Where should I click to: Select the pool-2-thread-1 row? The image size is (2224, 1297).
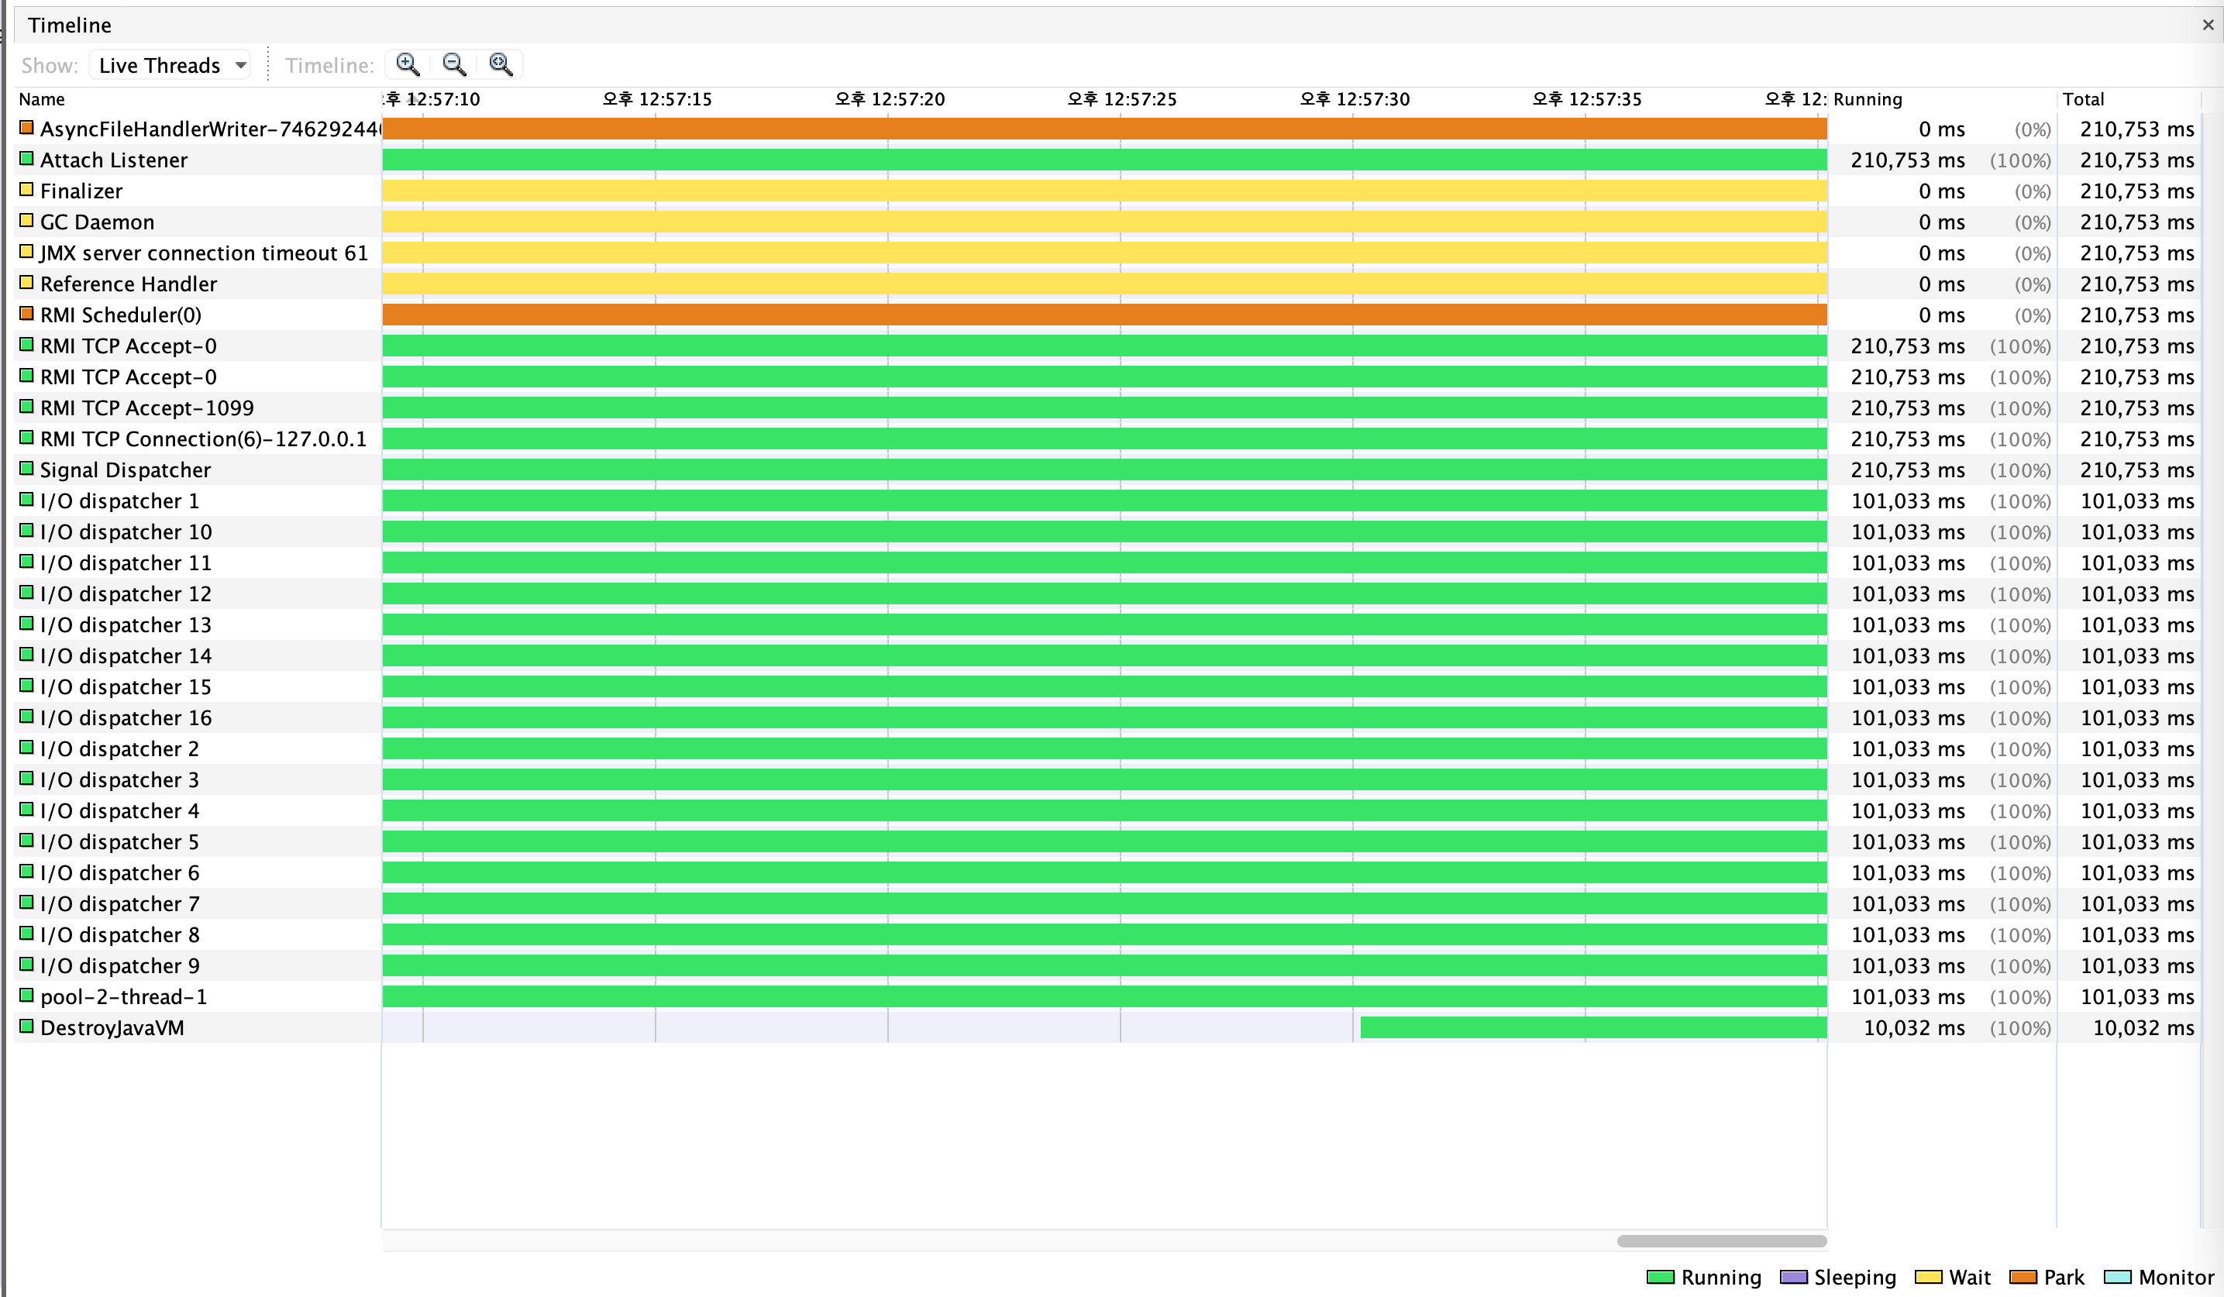point(123,997)
